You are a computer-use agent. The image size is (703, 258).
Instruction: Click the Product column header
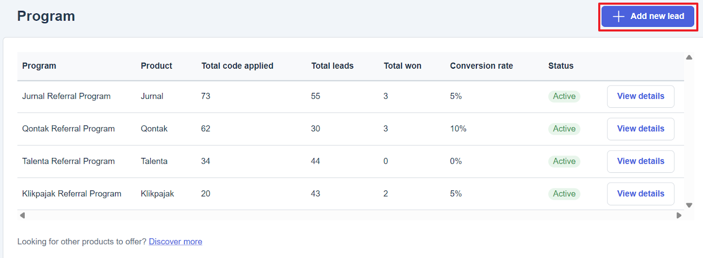[156, 66]
